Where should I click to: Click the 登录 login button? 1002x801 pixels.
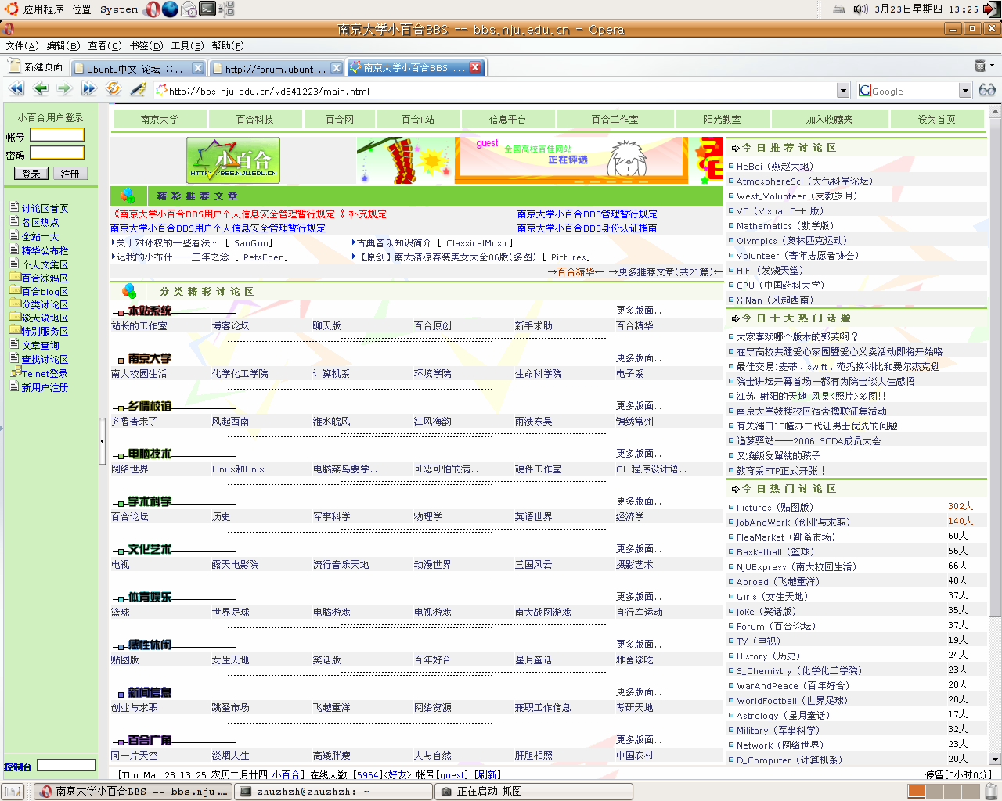pos(31,174)
